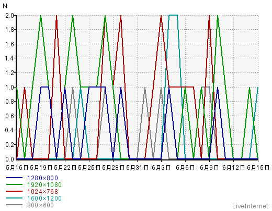Select the teal 1600×1200 legend line swatch

coord(14,198)
